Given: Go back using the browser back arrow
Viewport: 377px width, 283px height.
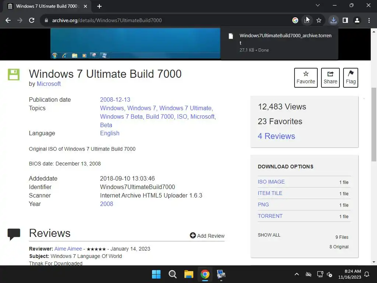Looking at the screenshot, I should [x=8, y=21].
